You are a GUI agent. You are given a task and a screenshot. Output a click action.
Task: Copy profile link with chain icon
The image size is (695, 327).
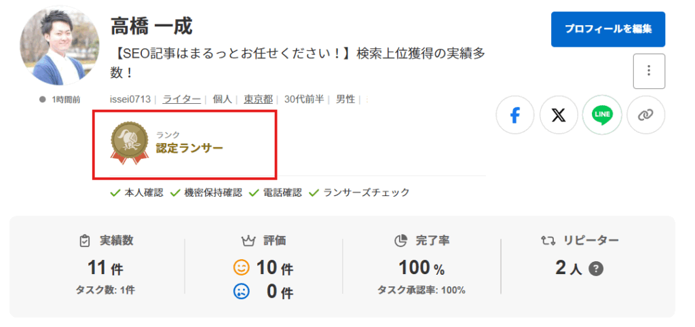point(645,115)
